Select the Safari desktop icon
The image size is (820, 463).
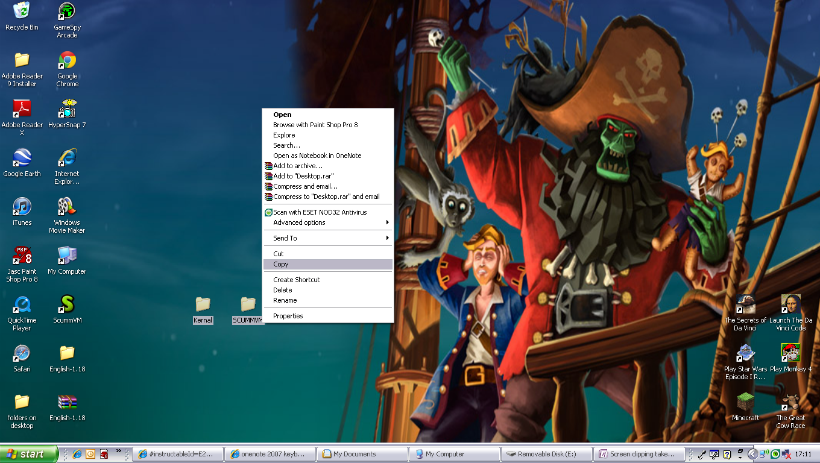[x=22, y=358]
